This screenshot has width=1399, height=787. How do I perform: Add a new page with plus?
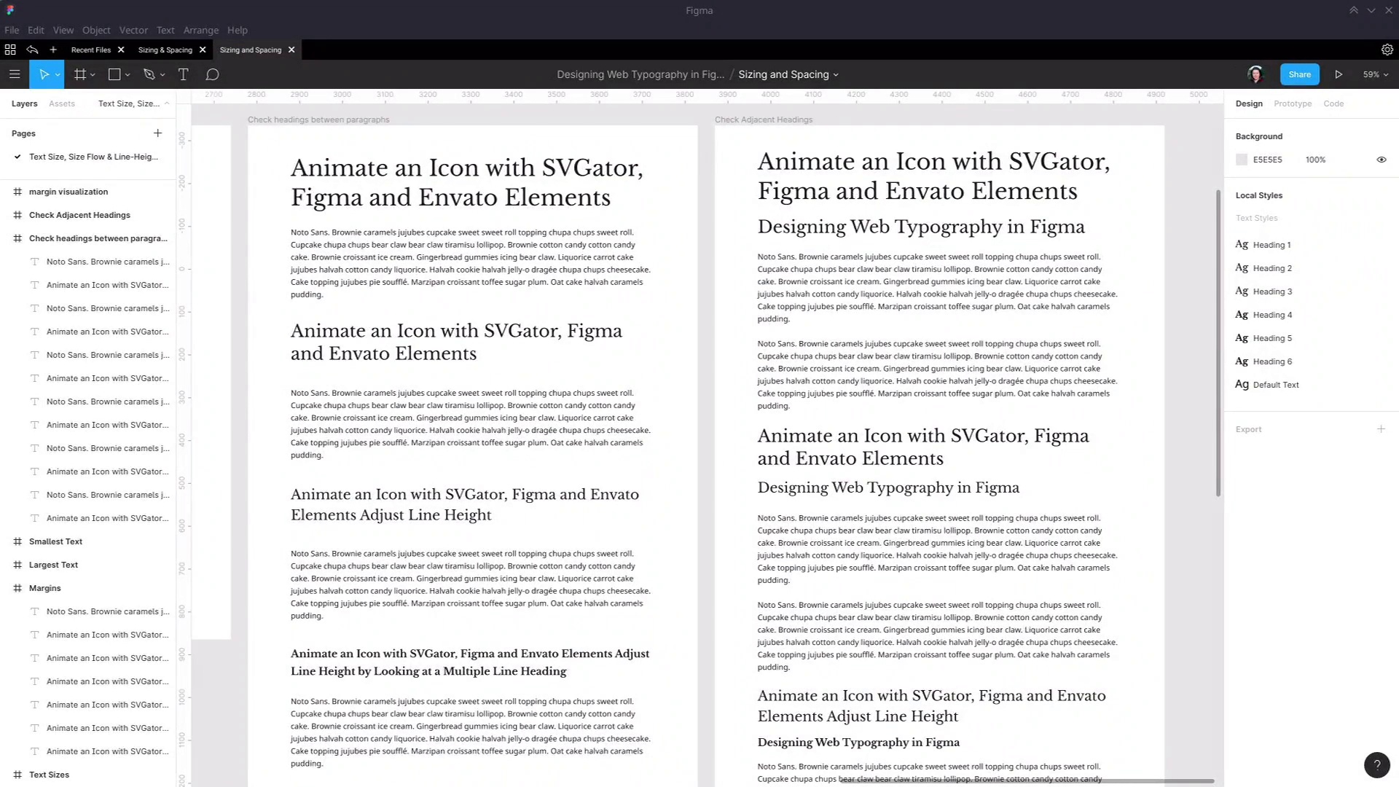157,133
